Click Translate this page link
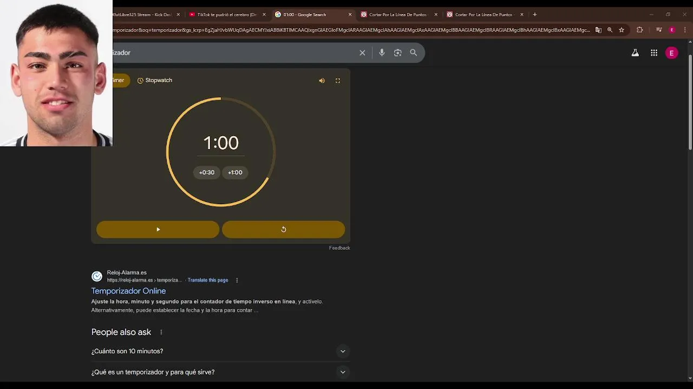 coord(208,280)
